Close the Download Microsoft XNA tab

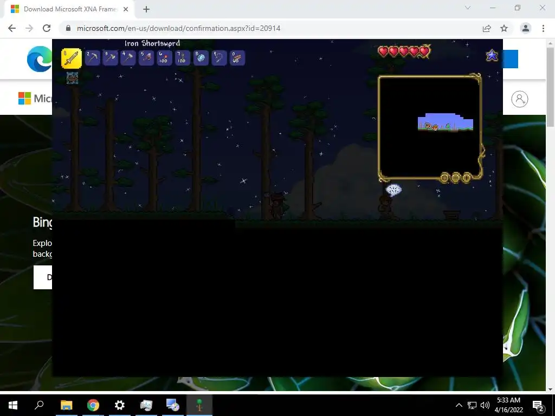tap(126, 9)
